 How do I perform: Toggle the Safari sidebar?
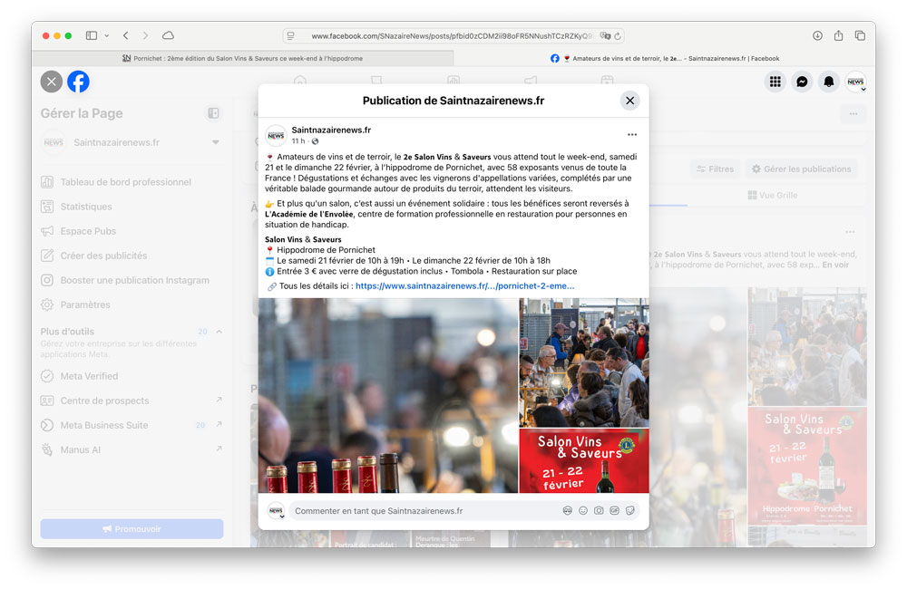click(92, 35)
